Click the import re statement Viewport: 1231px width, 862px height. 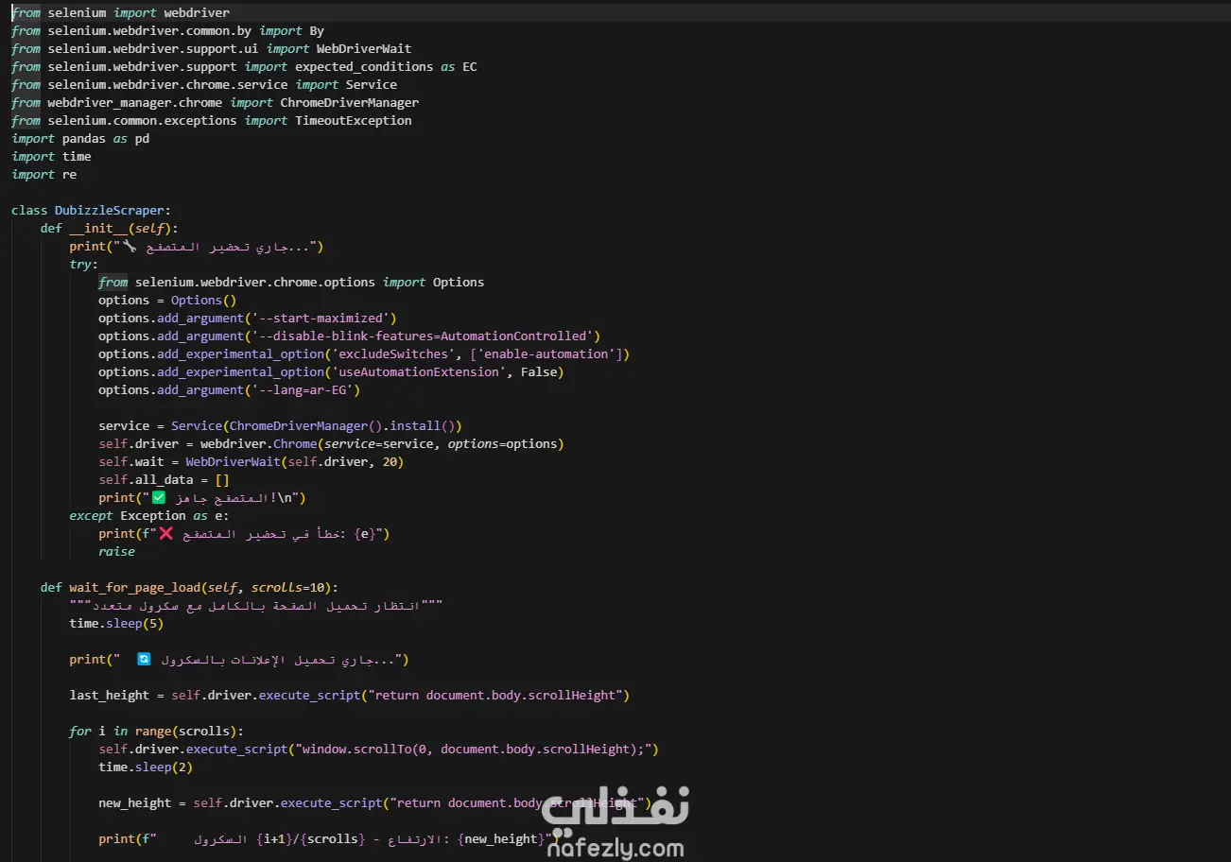coord(45,174)
